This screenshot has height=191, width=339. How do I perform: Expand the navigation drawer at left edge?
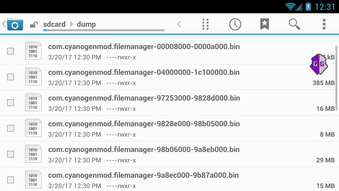[x=4, y=24]
